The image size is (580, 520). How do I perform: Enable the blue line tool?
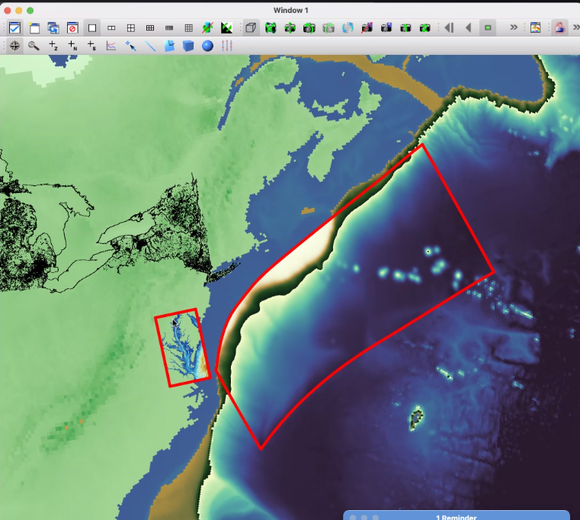150,46
